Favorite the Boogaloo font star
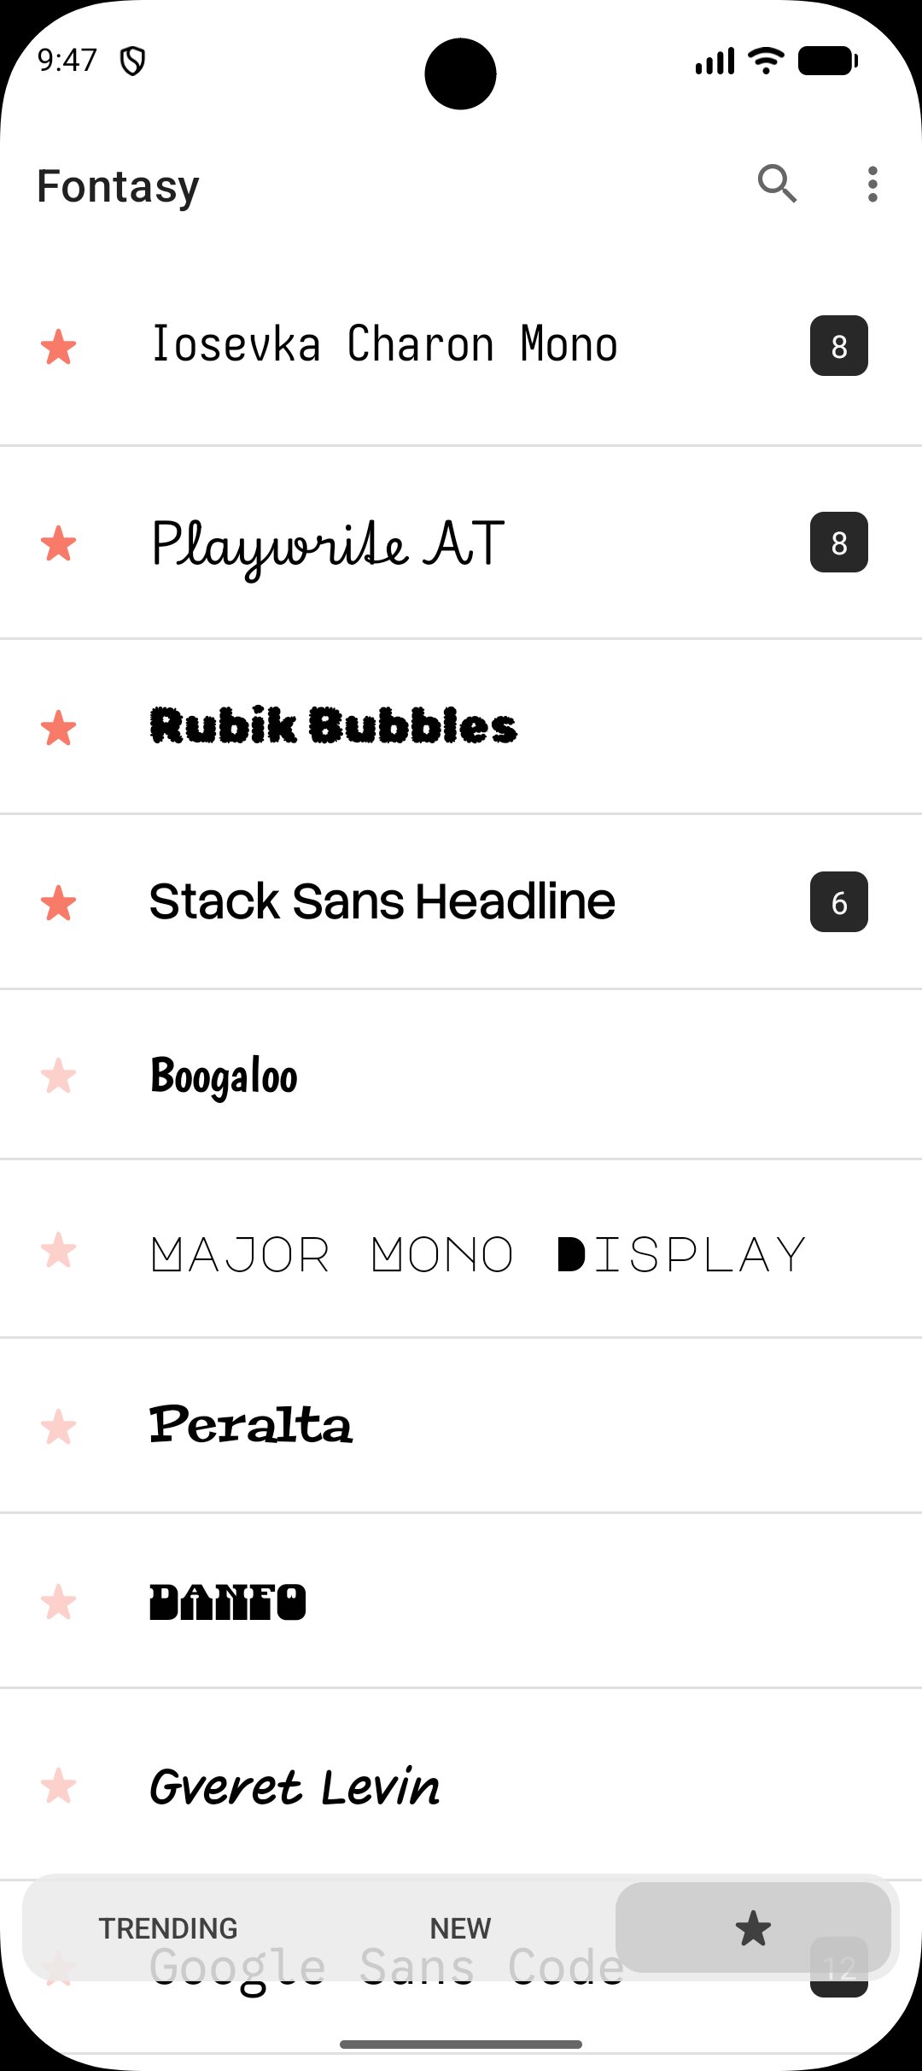This screenshot has width=922, height=2071. pos(59,1075)
